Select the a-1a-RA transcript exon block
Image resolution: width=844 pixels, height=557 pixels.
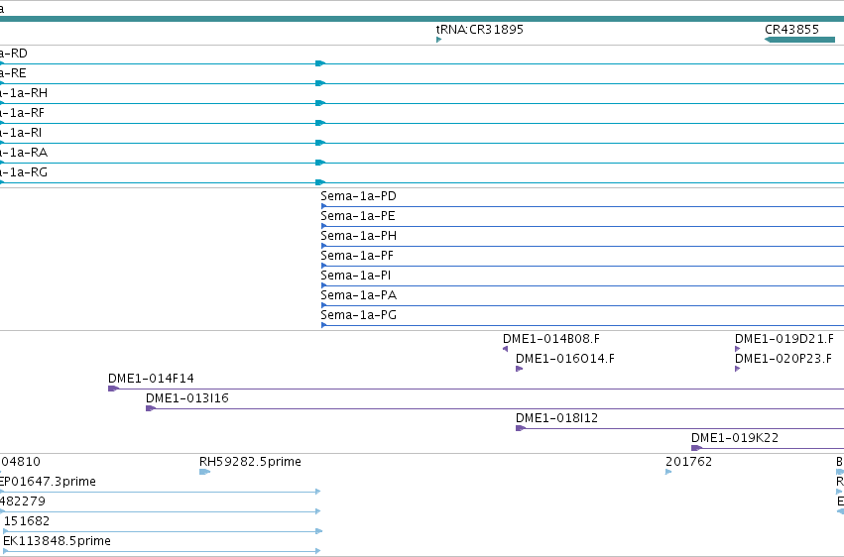pyautogui.click(x=320, y=163)
